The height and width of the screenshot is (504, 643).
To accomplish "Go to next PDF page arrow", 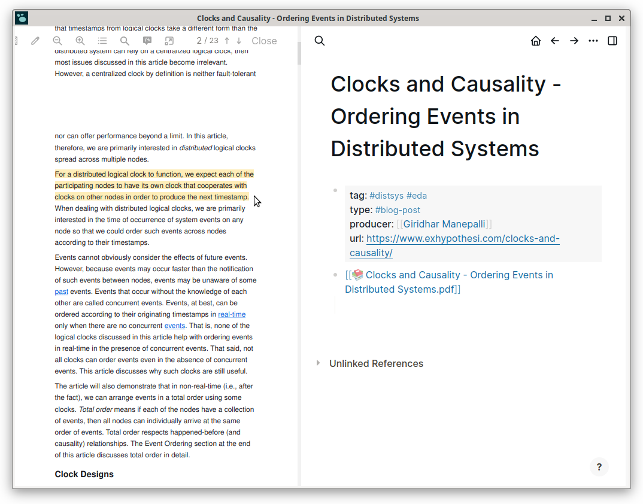I will click(x=239, y=41).
